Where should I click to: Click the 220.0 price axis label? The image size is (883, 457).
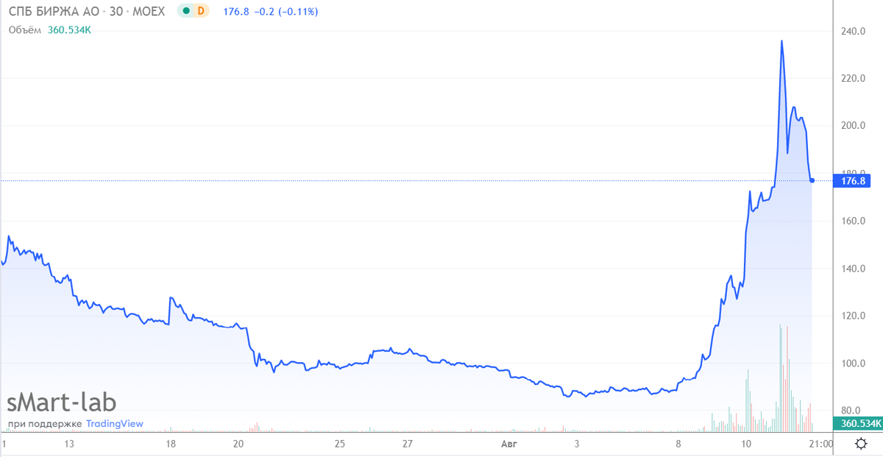[x=851, y=78]
